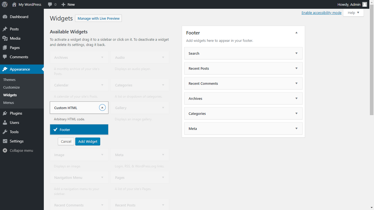Expand the Meta widget in Footer
This screenshot has width=374, height=210.
[x=296, y=129]
